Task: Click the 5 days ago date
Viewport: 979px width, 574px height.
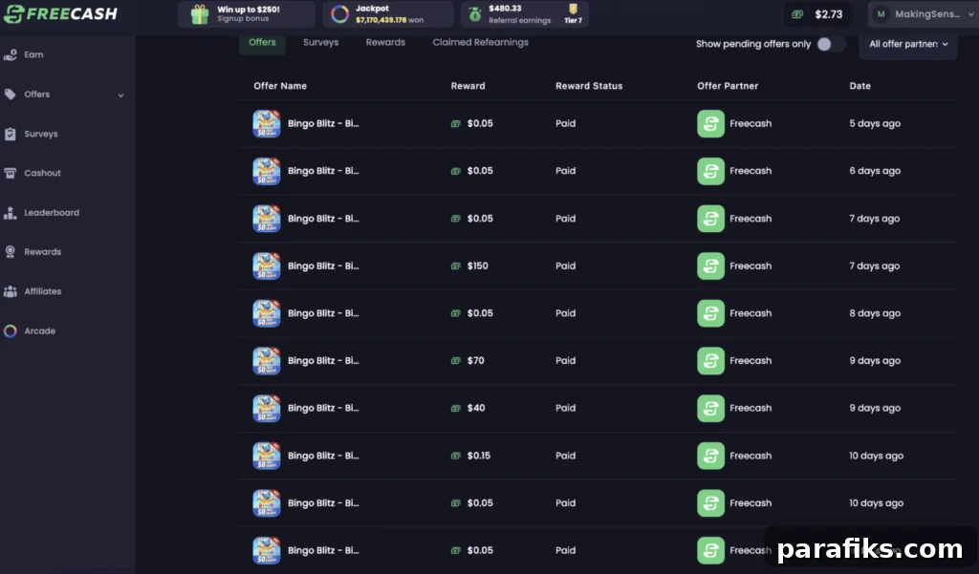Action: tap(875, 123)
